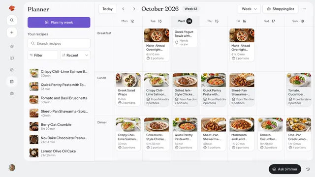The width and height of the screenshot is (315, 177).
Task: Open Saturday dinner Tomato, Cucumber card
Action: tap(270, 134)
